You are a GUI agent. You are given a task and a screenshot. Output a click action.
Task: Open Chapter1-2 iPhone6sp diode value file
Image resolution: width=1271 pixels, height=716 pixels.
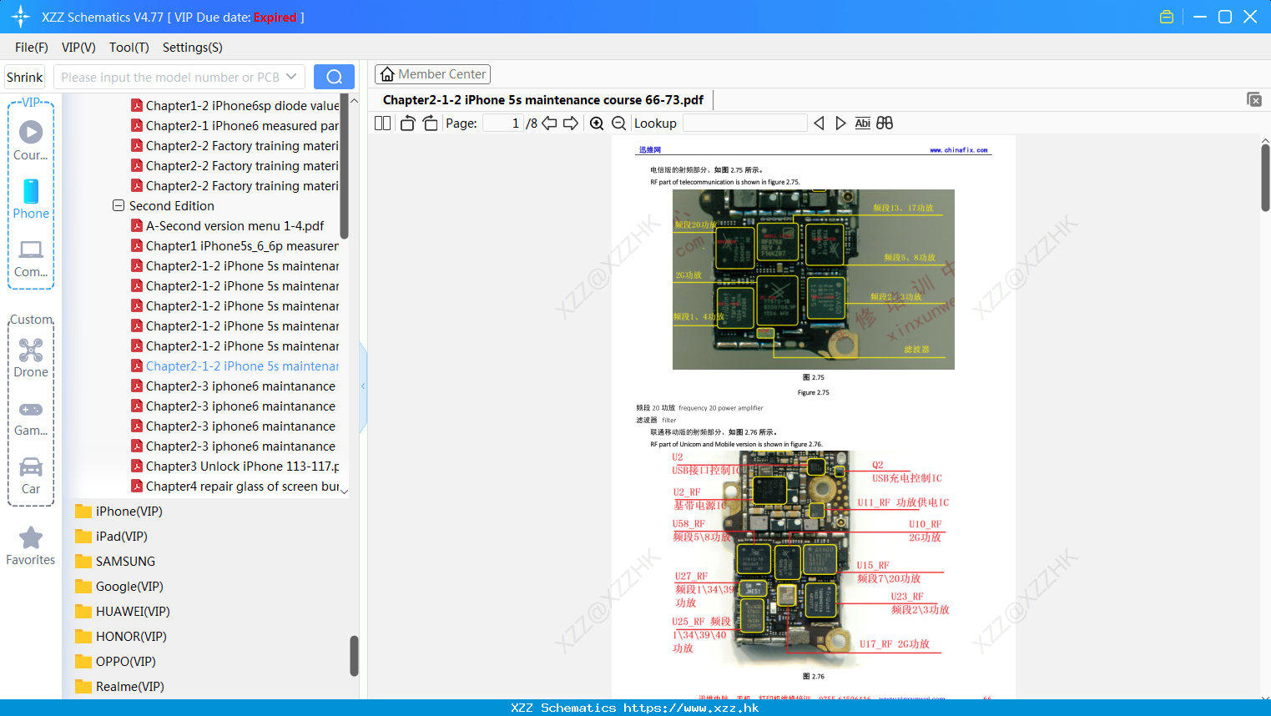pos(235,106)
